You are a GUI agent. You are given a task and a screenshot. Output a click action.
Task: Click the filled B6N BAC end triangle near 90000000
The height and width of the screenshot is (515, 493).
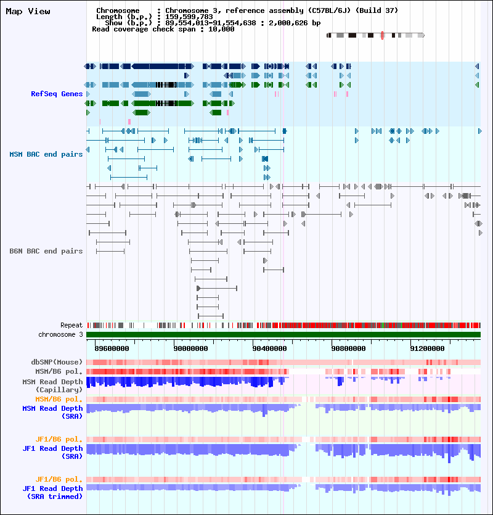click(x=198, y=289)
